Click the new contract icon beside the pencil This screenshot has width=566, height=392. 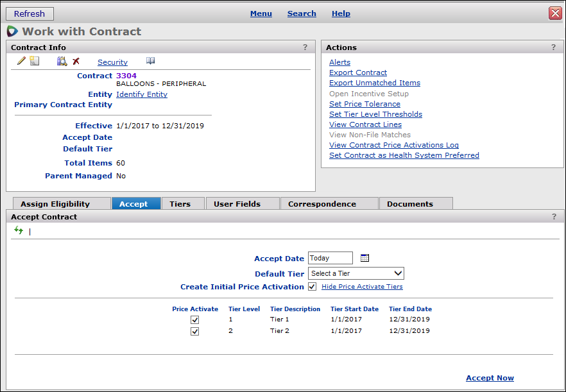[x=34, y=61]
